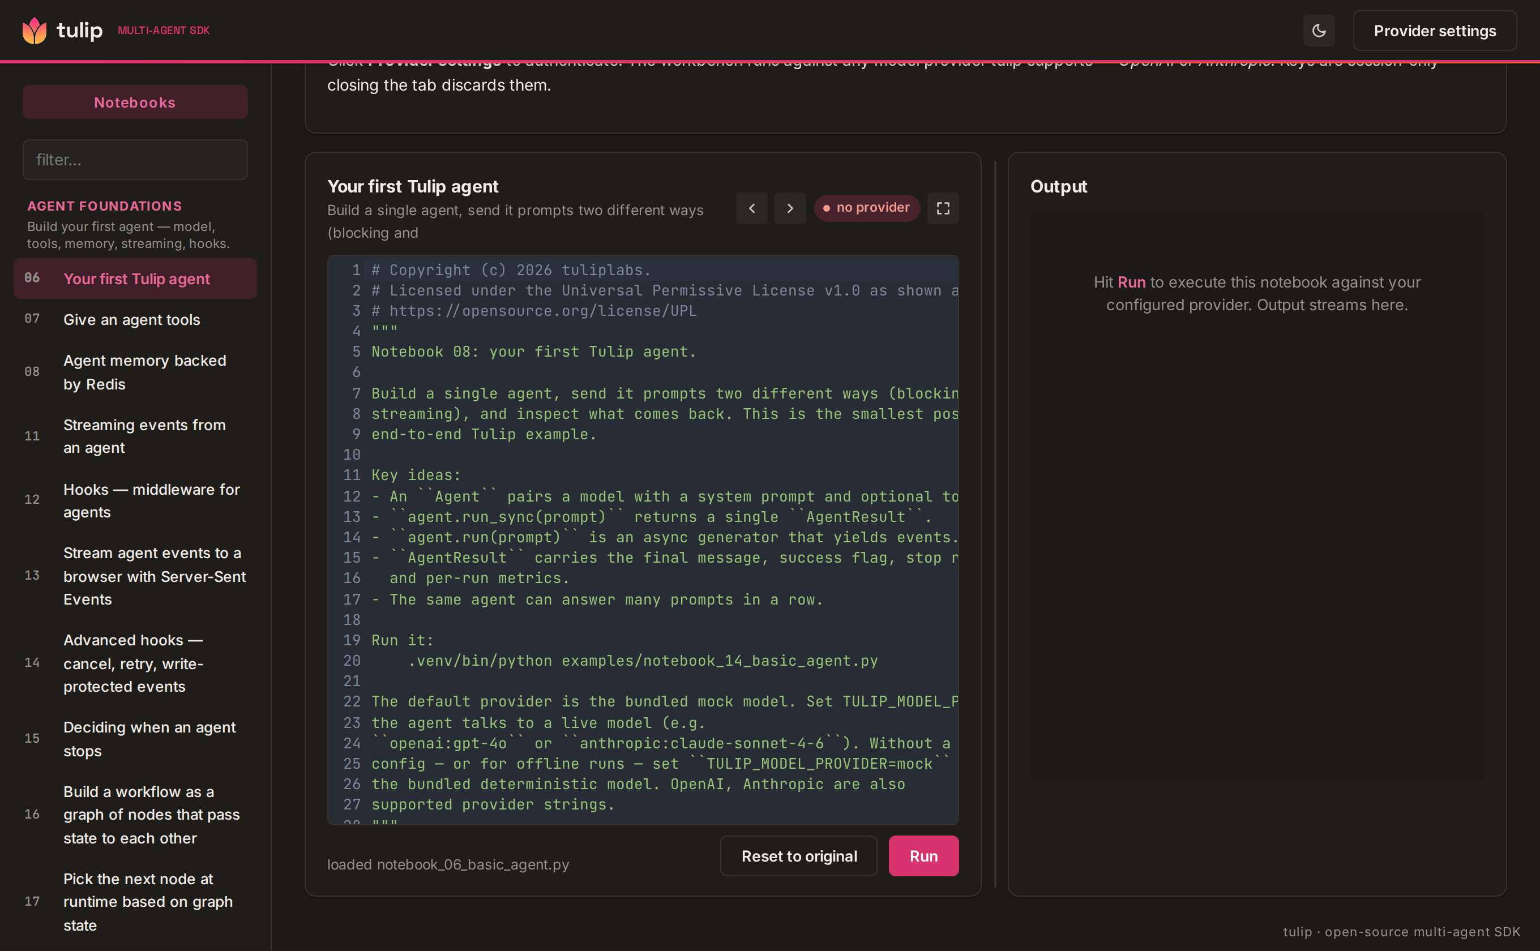Click the UPL license URL line
1540x951 pixels.
tap(533, 311)
